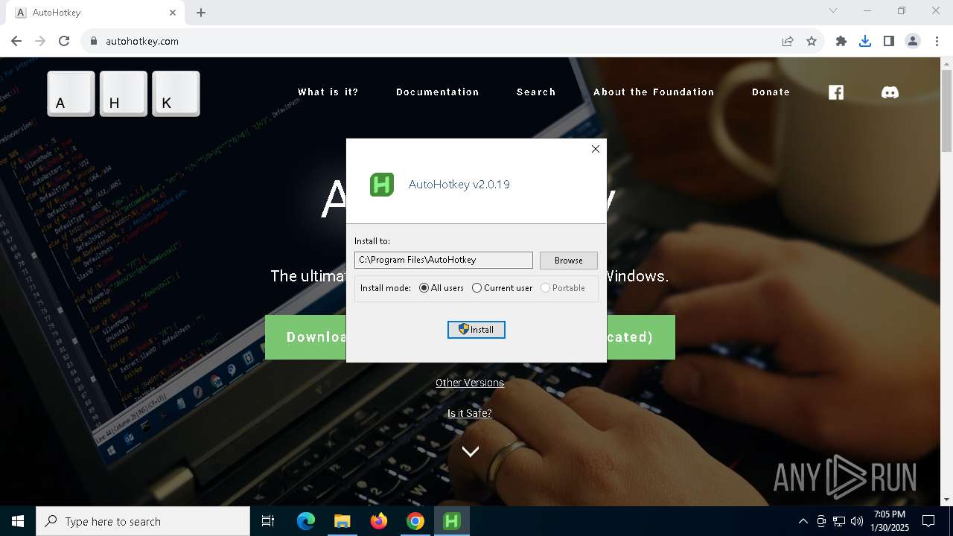Click the A key logo tile

coord(71,94)
